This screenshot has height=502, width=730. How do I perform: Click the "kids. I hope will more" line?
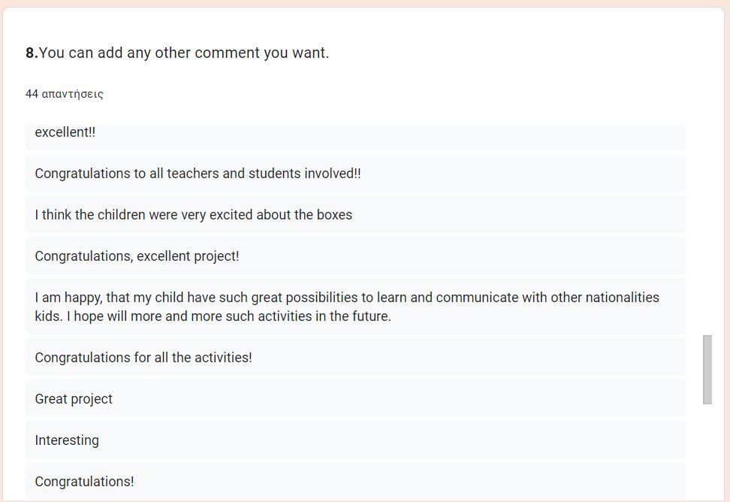point(213,316)
